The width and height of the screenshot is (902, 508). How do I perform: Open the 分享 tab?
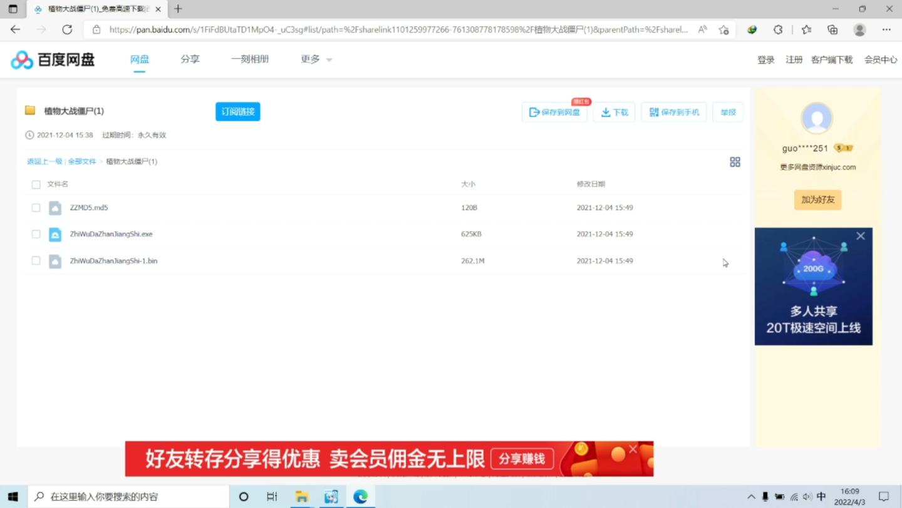[x=190, y=59]
